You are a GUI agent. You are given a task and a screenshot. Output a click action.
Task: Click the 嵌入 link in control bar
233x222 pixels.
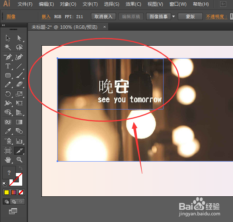click(x=46, y=17)
